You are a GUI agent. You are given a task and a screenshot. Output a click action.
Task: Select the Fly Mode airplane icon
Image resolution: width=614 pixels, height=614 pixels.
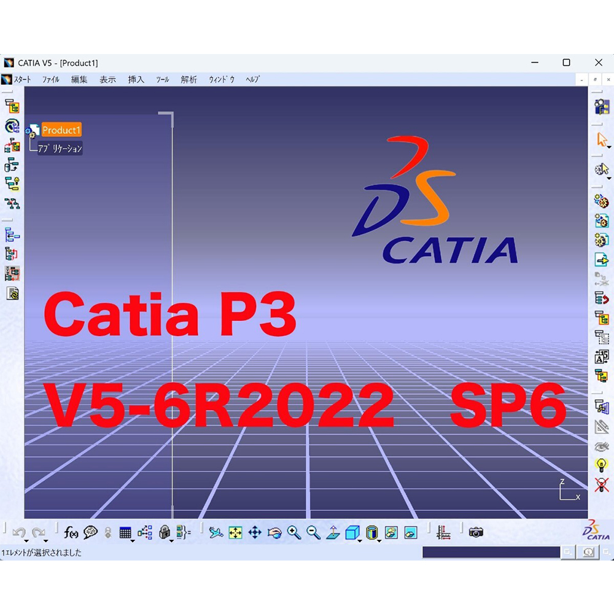pos(216,532)
